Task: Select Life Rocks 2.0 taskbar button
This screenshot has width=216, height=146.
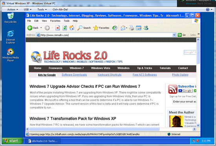Action: (x=43, y=141)
